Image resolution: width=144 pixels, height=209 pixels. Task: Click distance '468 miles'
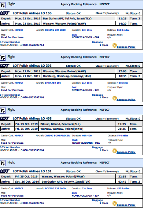point(122,83)
